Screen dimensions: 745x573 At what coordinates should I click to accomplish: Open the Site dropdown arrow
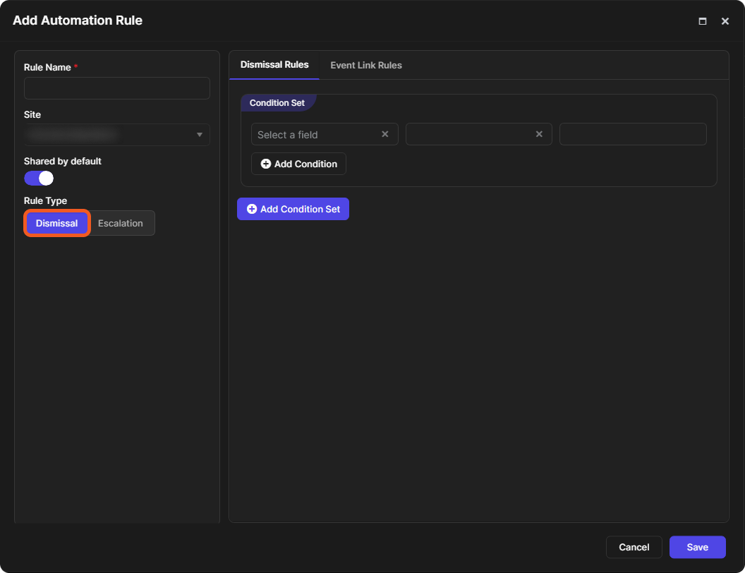tap(200, 135)
